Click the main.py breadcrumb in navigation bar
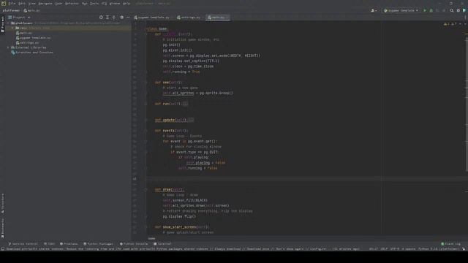 31,10
